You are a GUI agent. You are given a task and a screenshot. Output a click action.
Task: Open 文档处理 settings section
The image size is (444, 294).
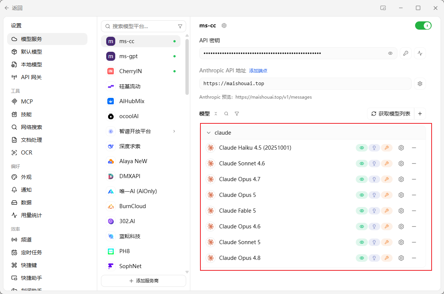(x=47, y=140)
